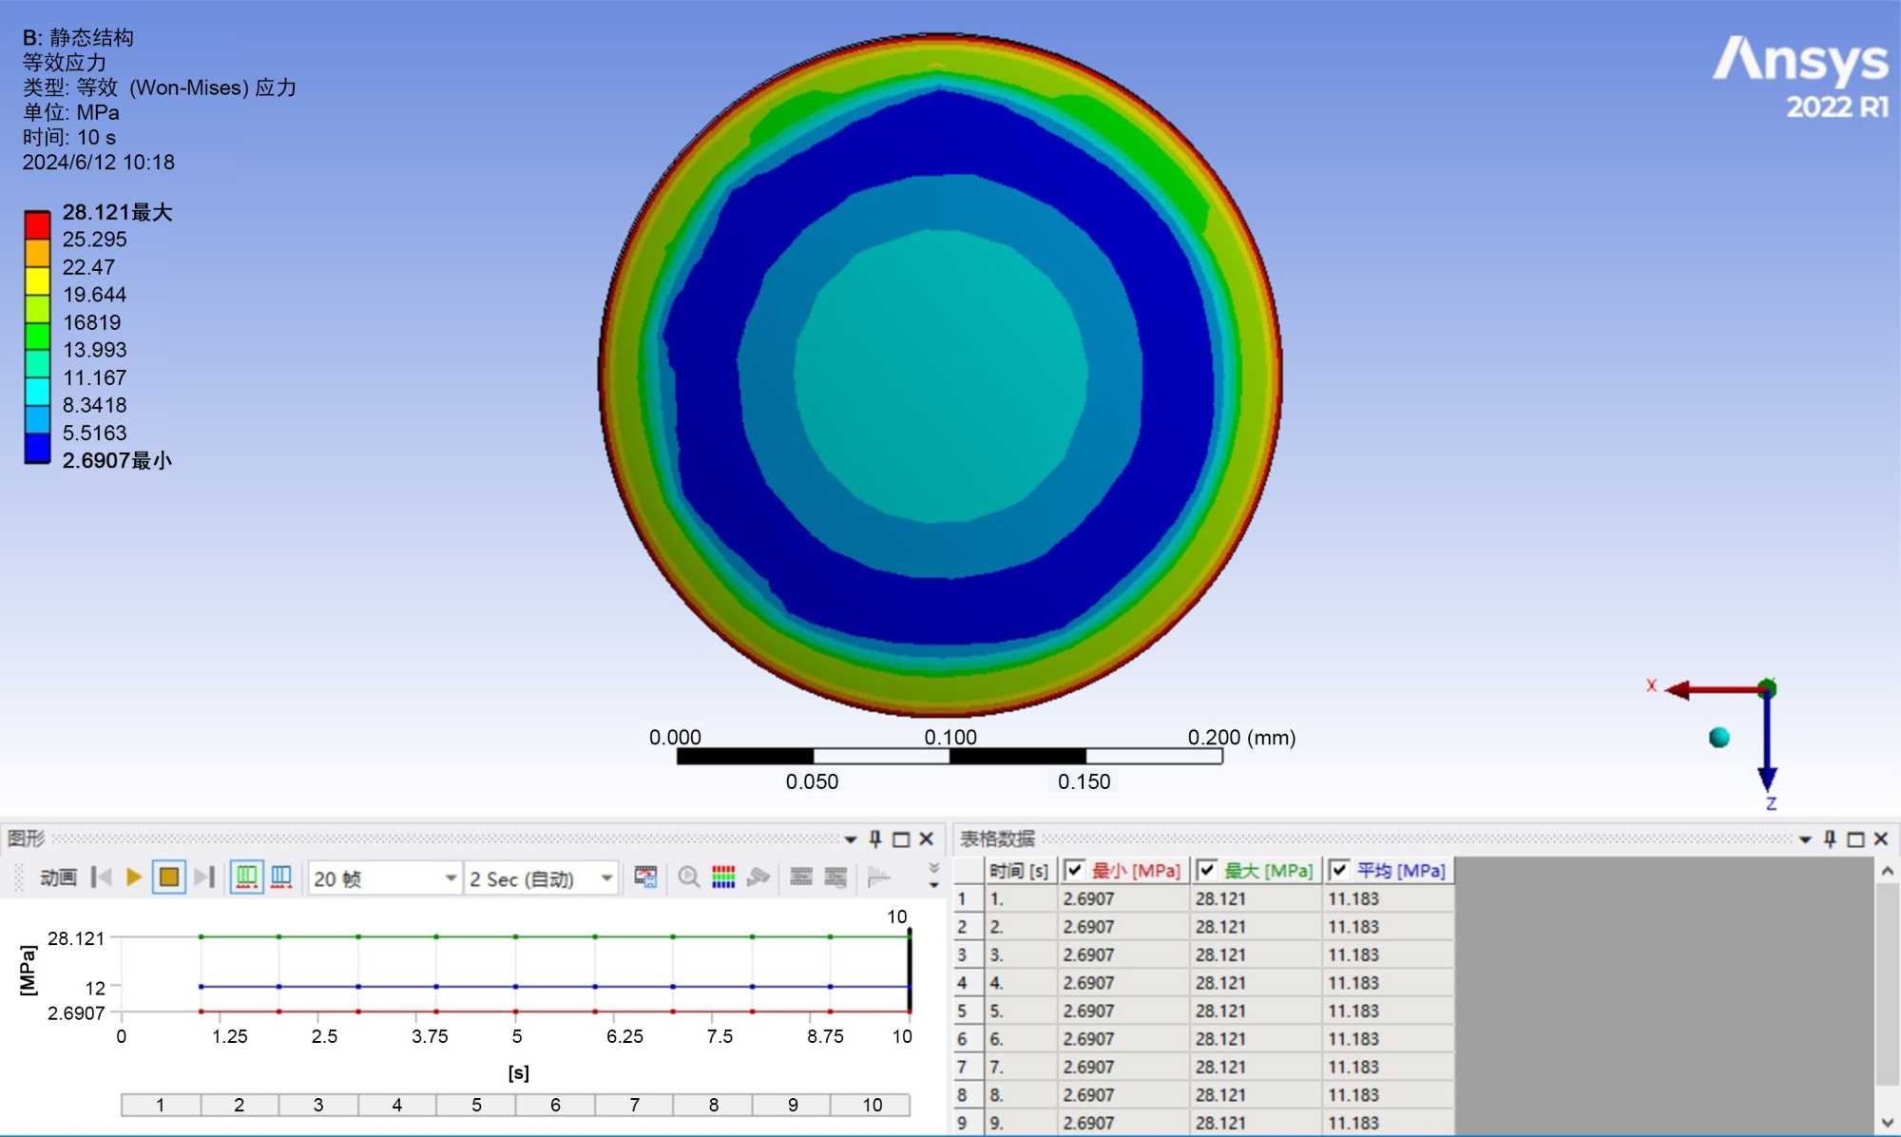Click the zoom magnifier icon in graph toolbar

tap(689, 877)
